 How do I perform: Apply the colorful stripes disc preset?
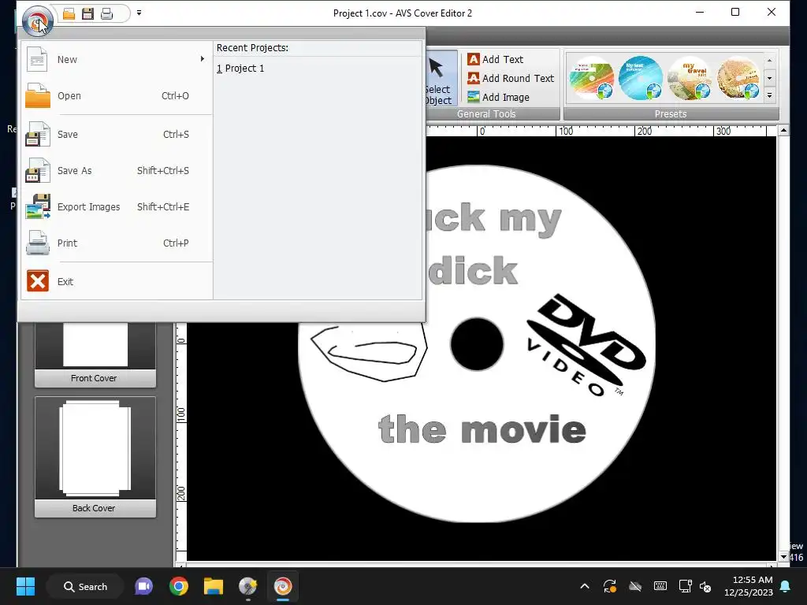591,78
